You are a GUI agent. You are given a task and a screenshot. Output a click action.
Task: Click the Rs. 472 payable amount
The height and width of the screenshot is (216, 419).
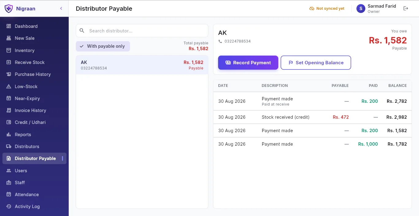coord(341,117)
